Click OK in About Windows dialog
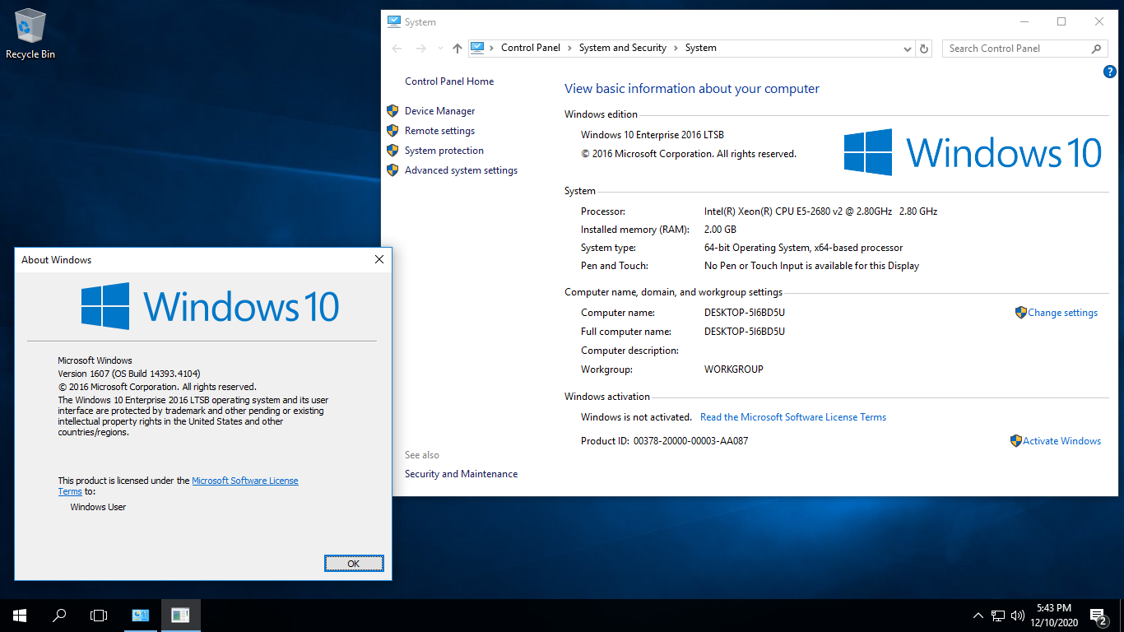This screenshot has width=1124, height=632. pyautogui.click(x=354, y=564)
